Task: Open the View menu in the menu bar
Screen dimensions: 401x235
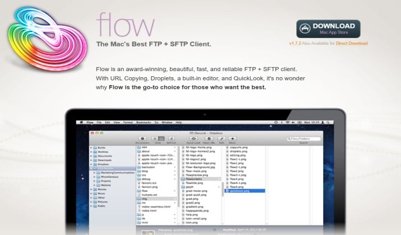Action: point(117,123)
